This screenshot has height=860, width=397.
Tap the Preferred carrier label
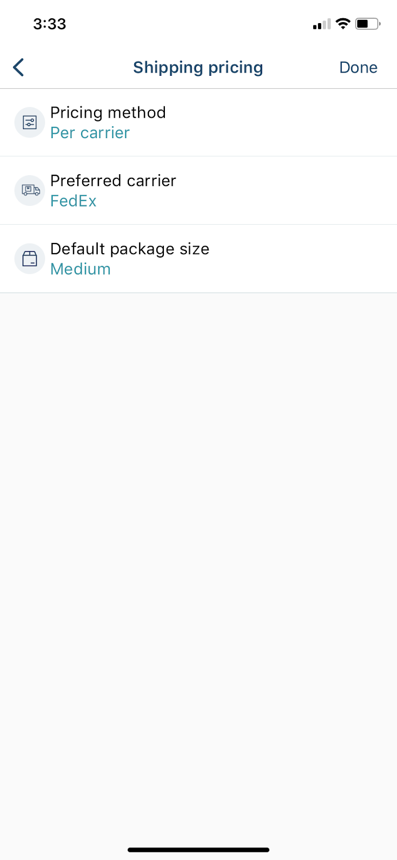coord(113,181)
